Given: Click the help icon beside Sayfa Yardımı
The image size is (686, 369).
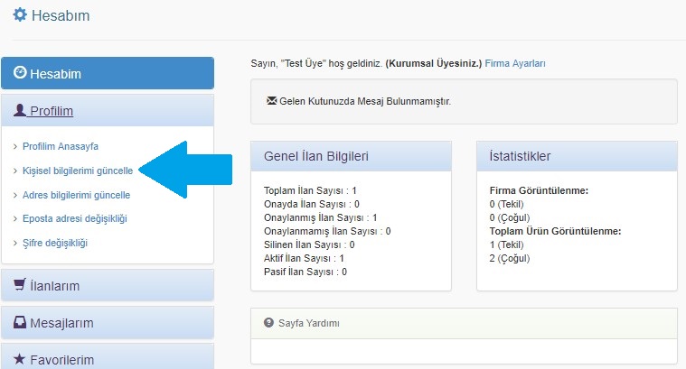Looking at the screenshot, I should tap(268, 323).
